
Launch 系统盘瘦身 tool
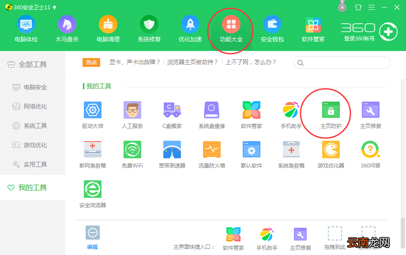point(211,115)
